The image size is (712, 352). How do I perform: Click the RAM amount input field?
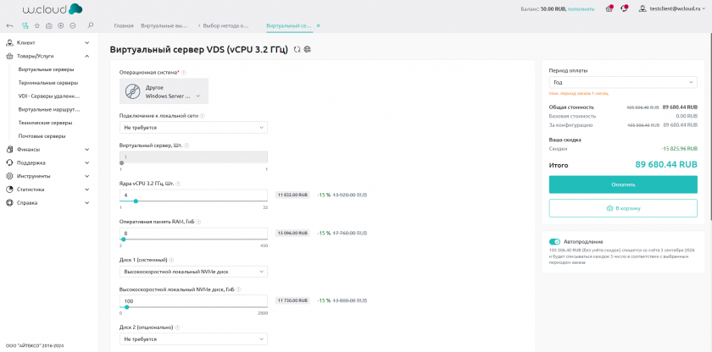click(x=193, y=233)
